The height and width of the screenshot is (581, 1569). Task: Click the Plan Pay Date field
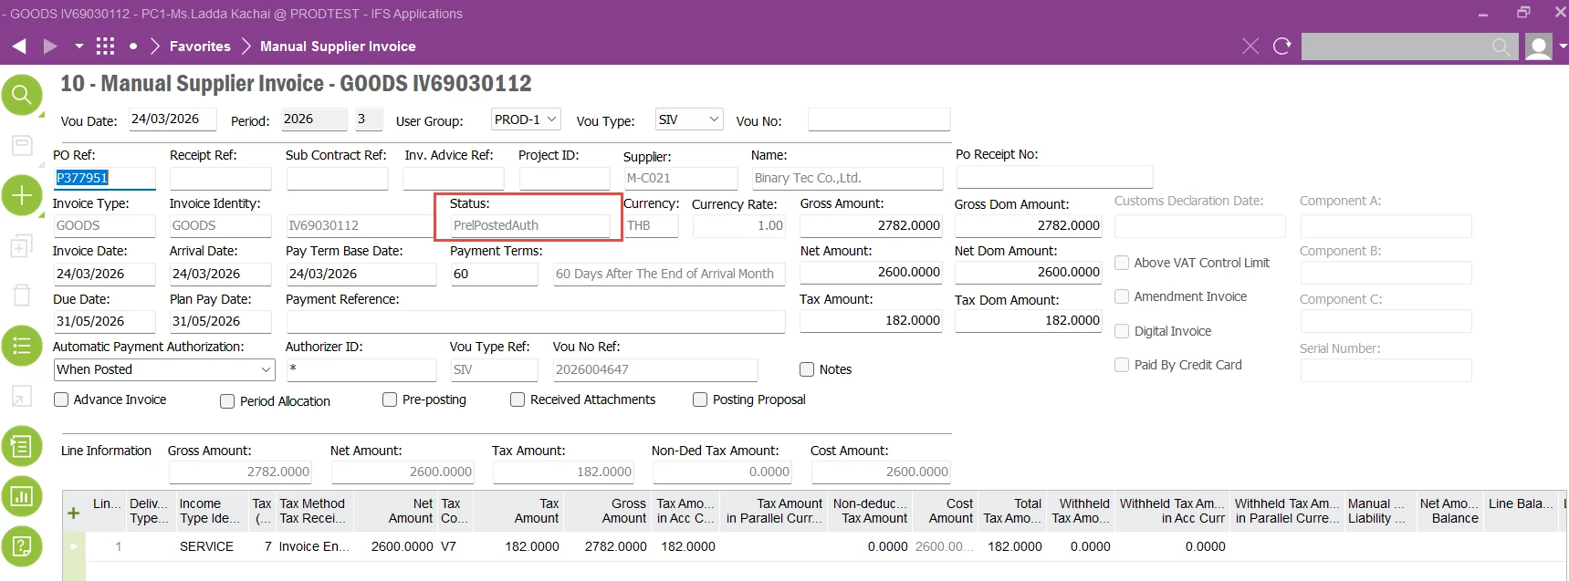click(221, 321)
